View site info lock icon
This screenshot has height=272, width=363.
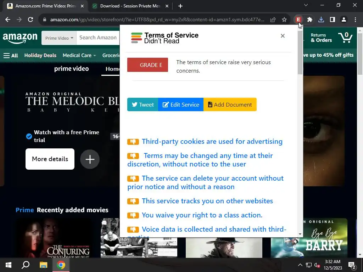pyautogui.click(x=45, y=20)
